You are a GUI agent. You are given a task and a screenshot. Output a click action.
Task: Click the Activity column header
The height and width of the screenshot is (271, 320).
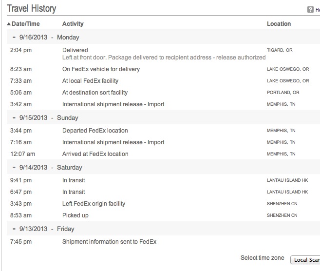click(73, 24)
